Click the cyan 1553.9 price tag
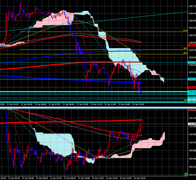 point(192,79)
